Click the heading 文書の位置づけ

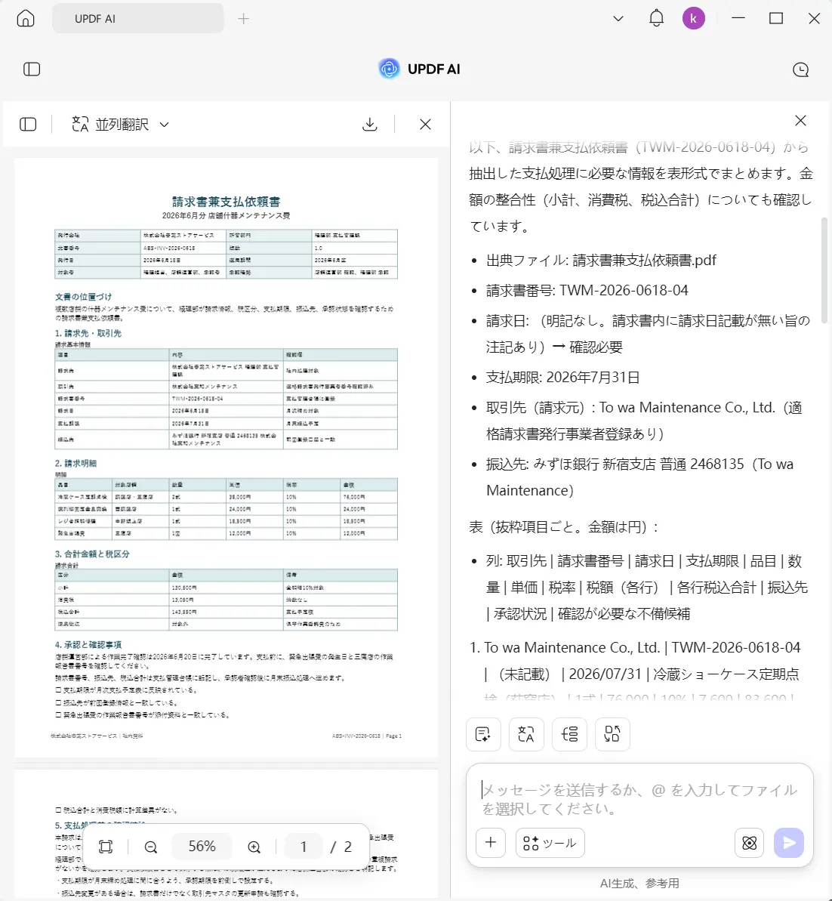(83, 297)
